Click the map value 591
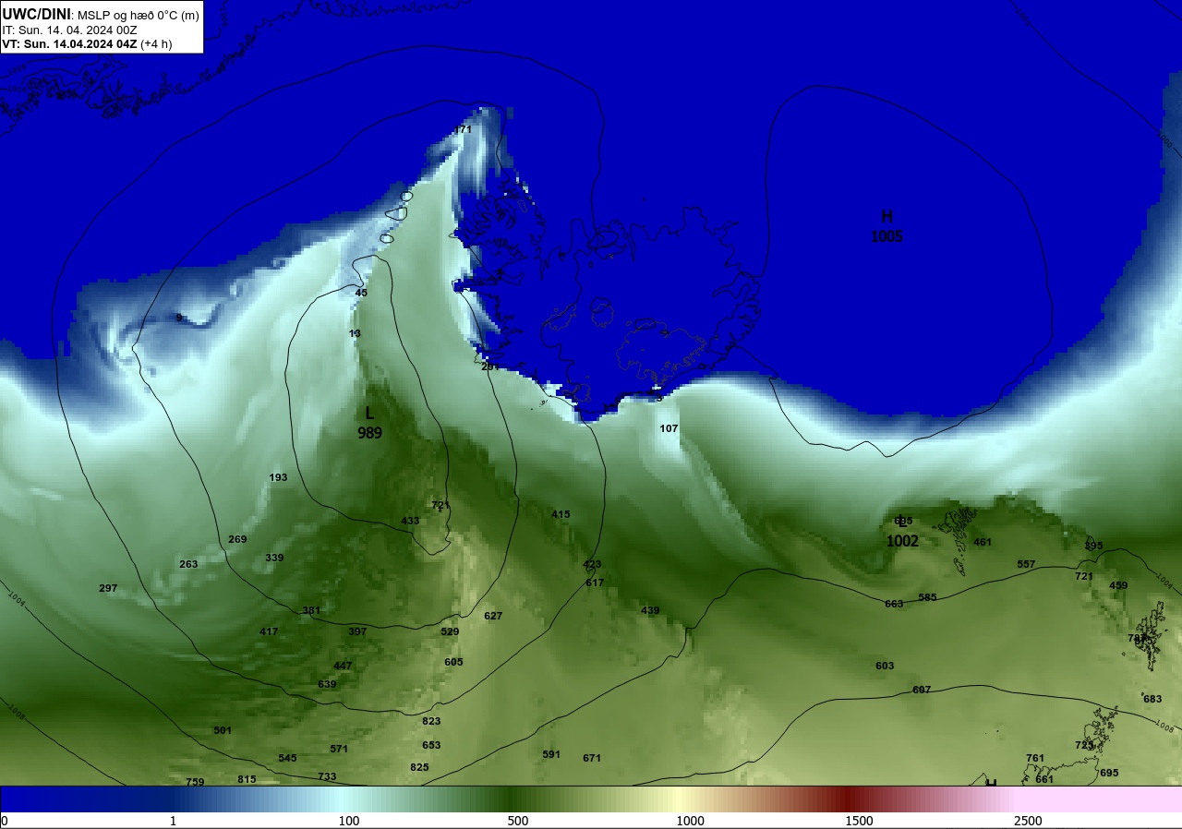Viewport: 1182px width, 829px height. [551, 754]
